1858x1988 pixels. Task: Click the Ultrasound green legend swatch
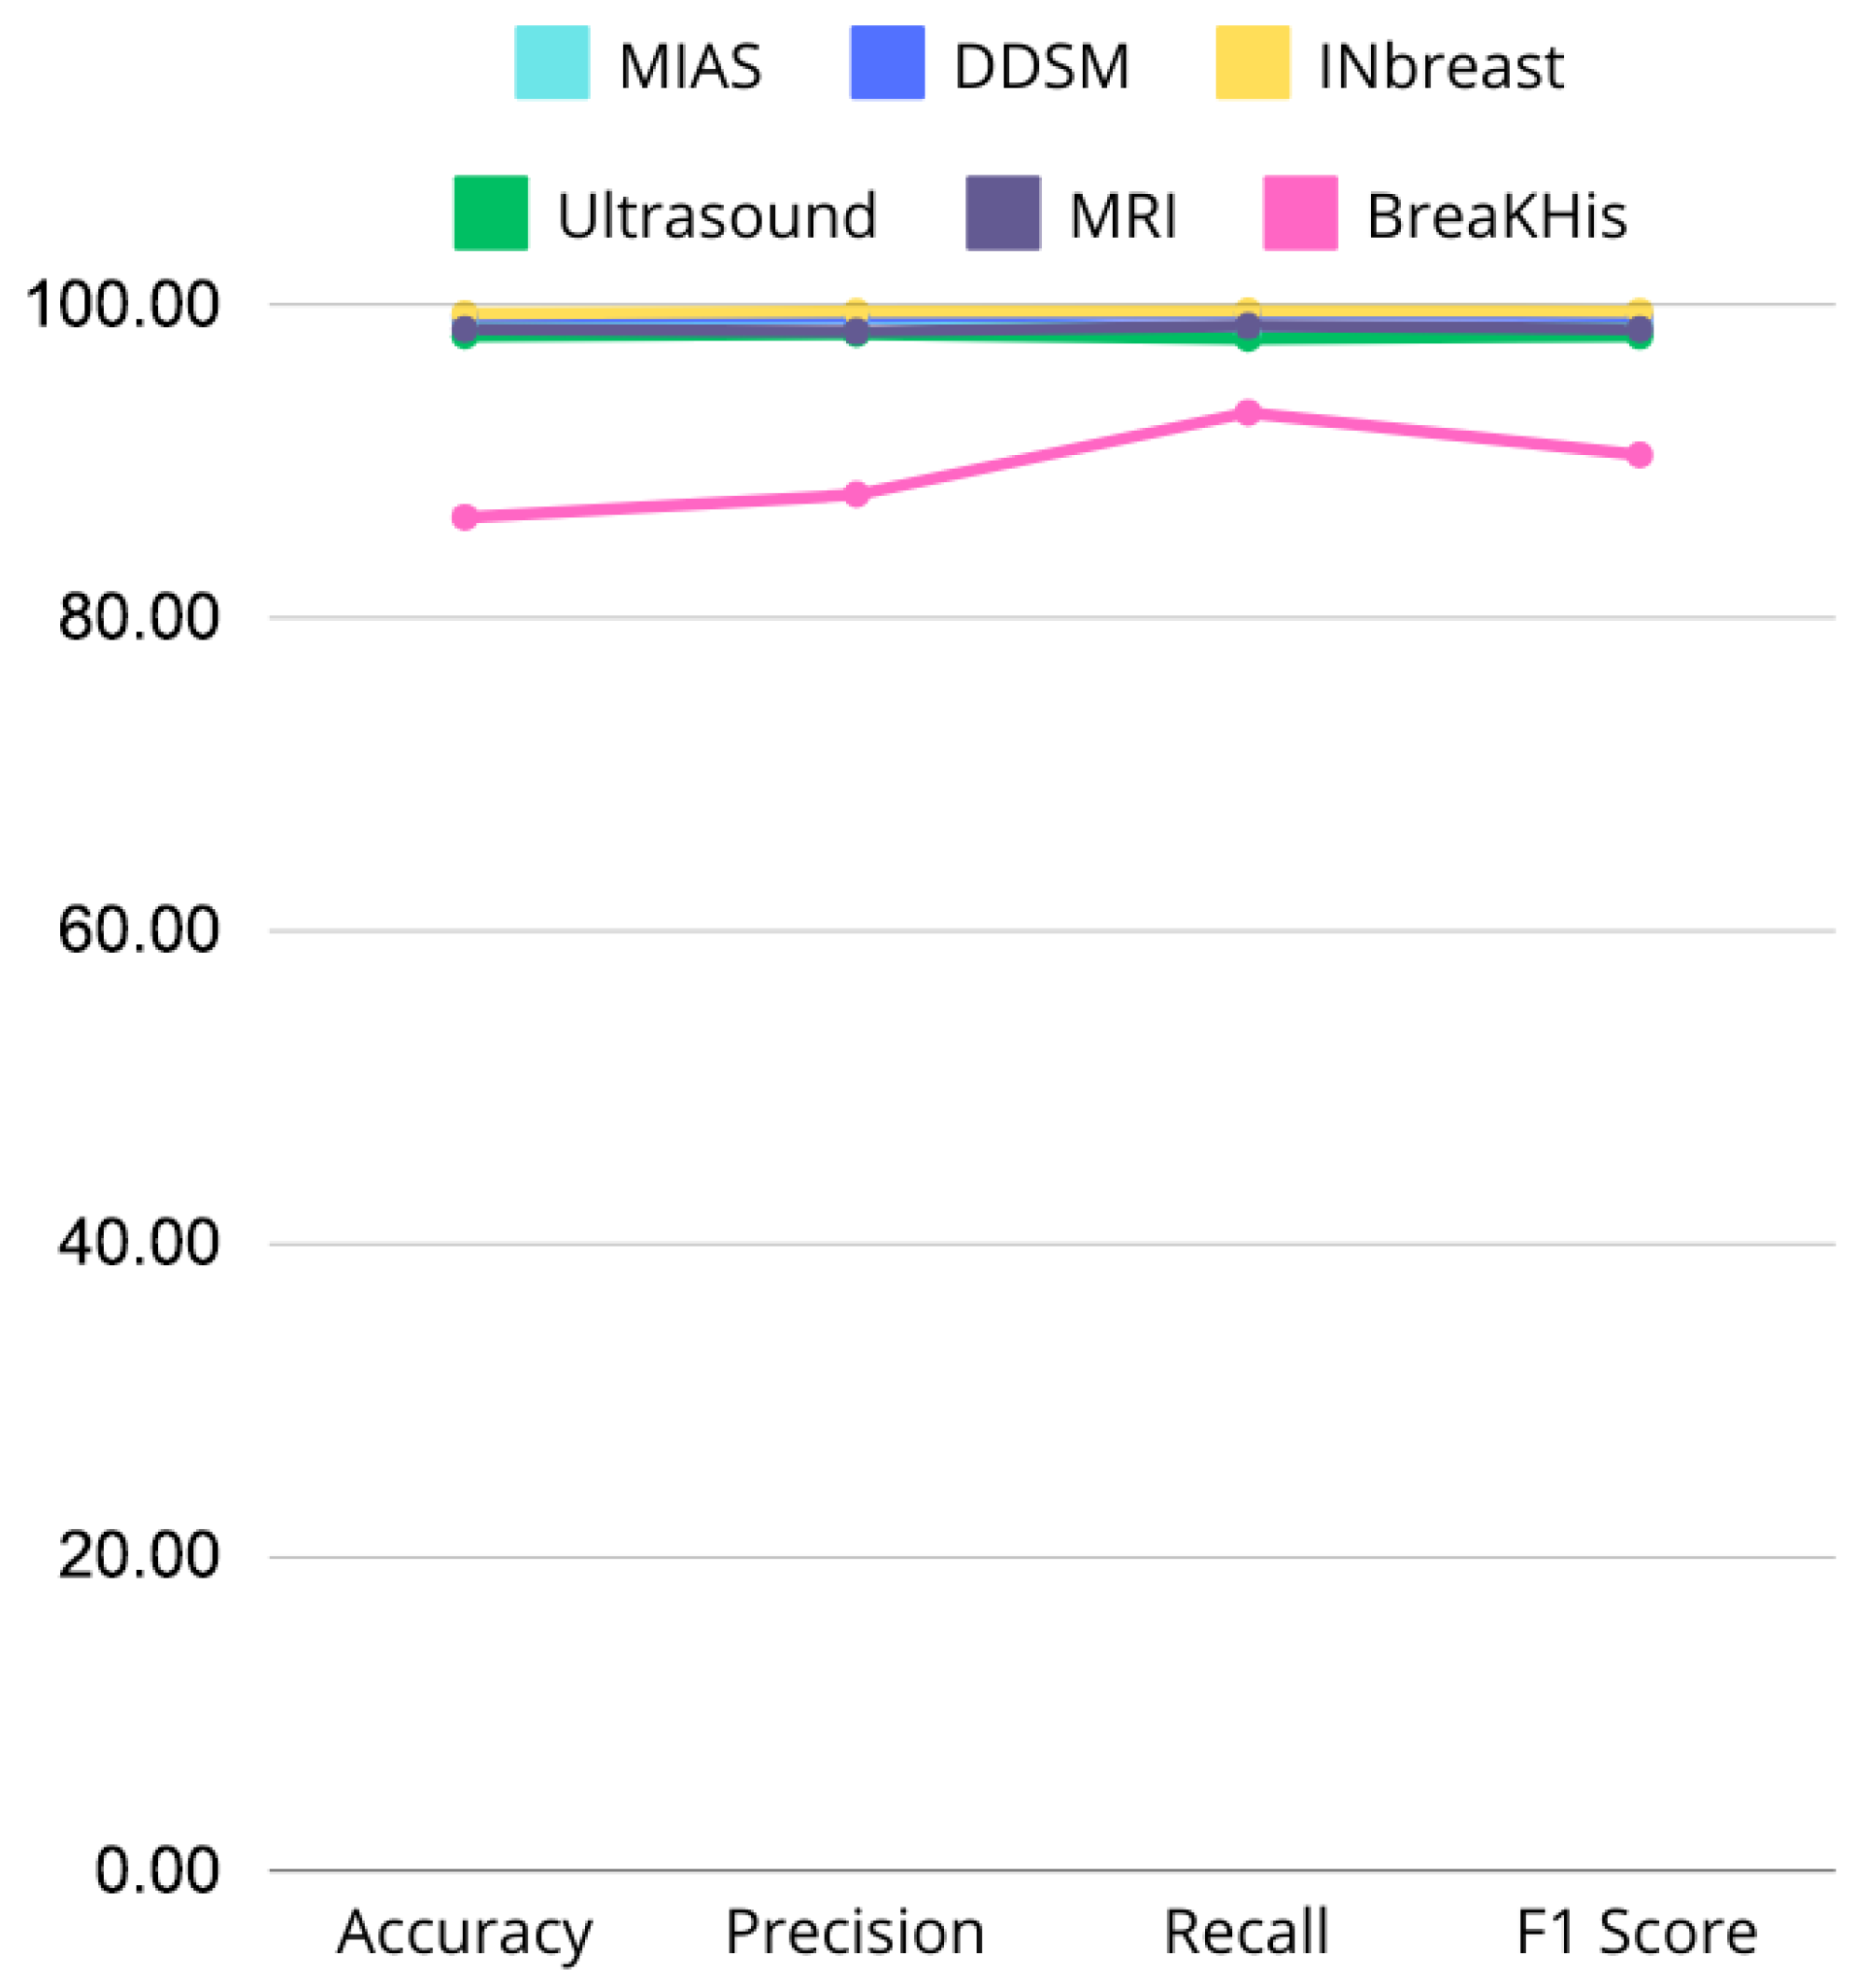tap(490, 212)
